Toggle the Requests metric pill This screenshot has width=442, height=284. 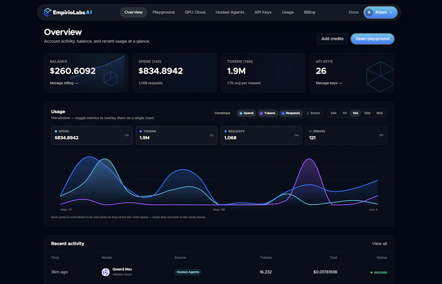[x=291, y=113]
